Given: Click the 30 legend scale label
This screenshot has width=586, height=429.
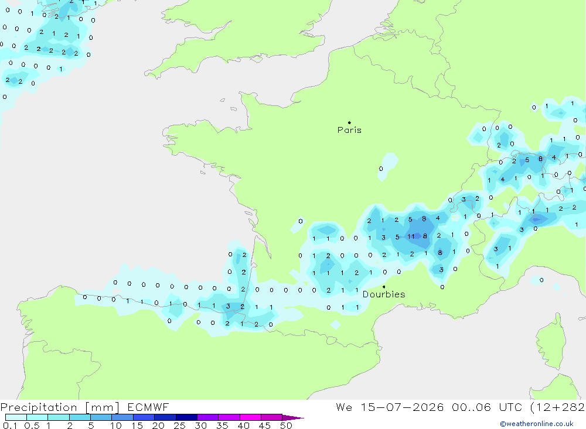Looking at the screenshot, I should click(x=201, y=425).
